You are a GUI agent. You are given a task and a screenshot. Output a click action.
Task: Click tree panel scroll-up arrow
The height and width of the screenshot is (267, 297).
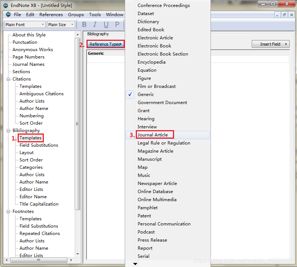(78, 35)
